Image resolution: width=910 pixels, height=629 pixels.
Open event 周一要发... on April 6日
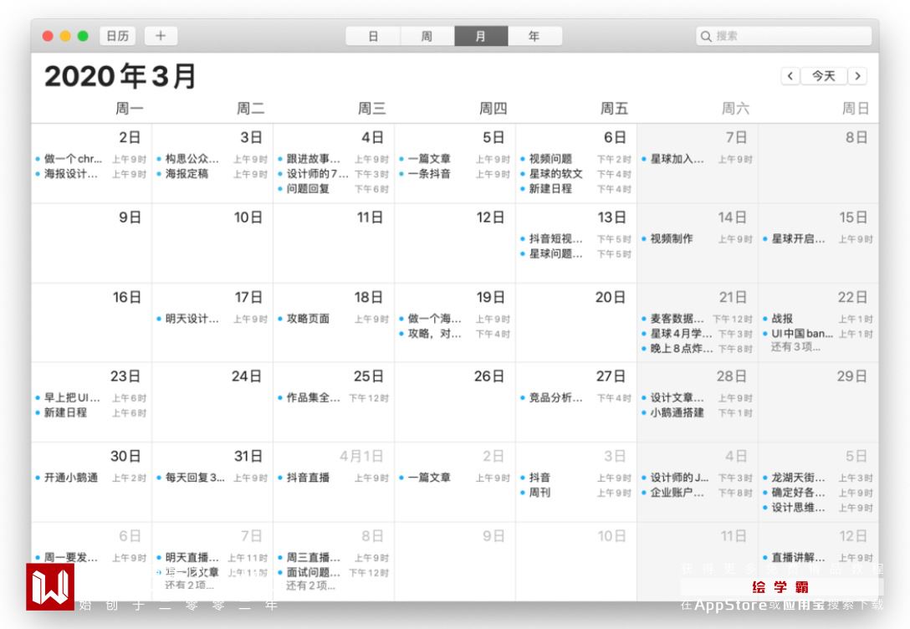[91, 558]
